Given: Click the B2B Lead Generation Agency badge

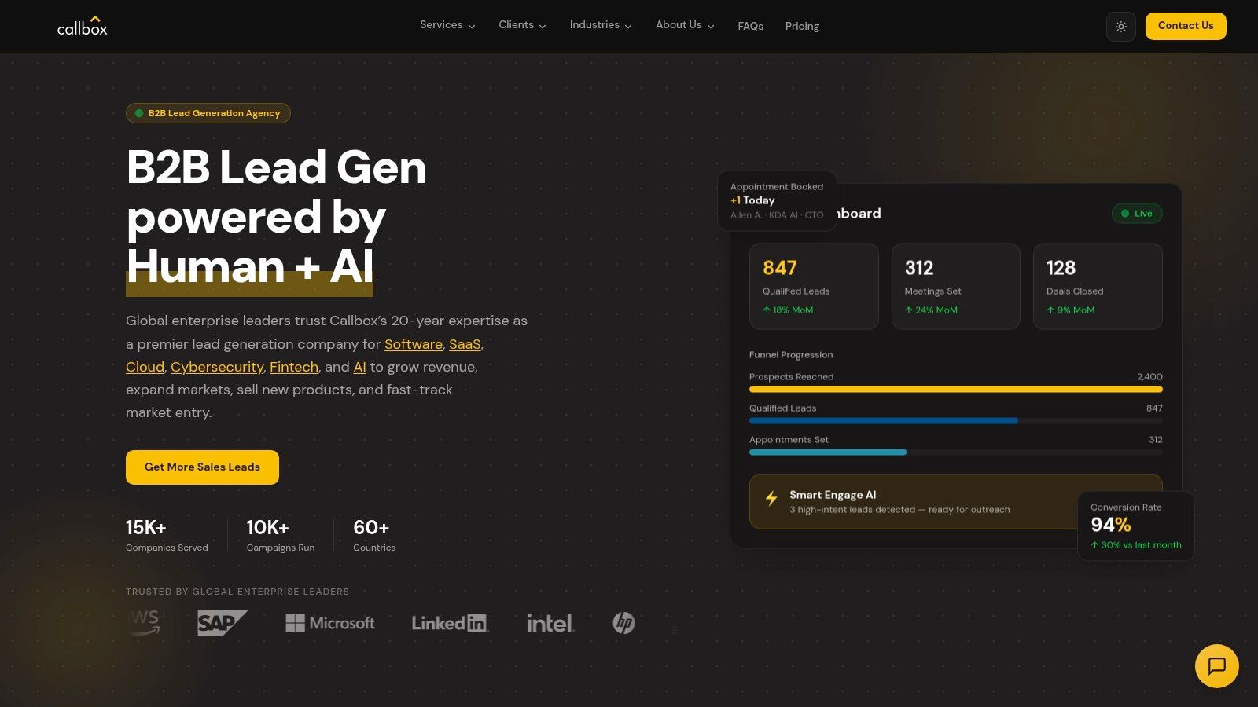Looking at the screenshot, I should point(208,113).
